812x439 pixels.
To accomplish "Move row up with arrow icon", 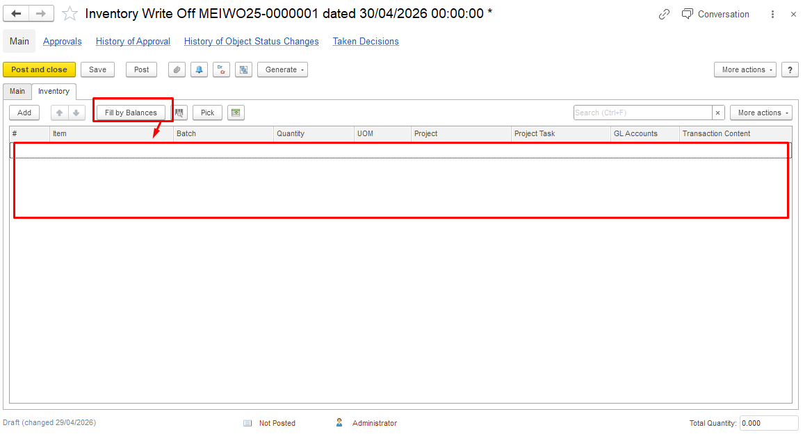I will (60, 113).
